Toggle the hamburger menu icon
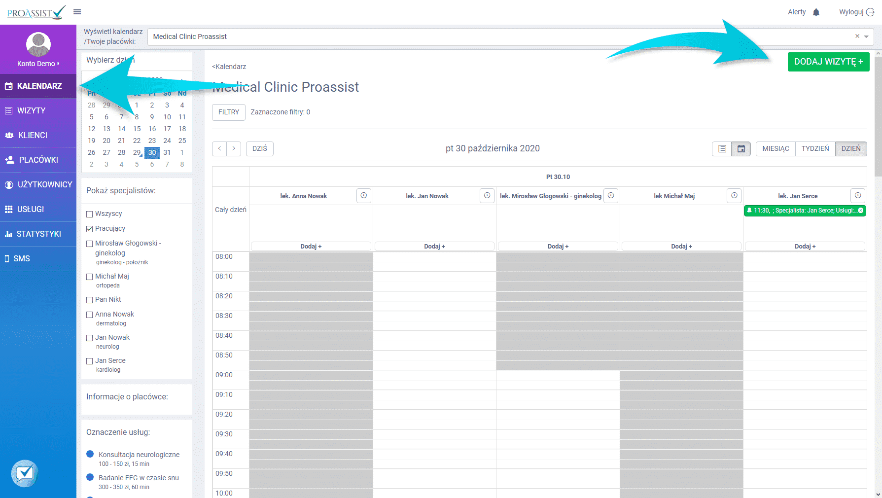The width and height of the screenshot is (882, 498). [77, 12]
